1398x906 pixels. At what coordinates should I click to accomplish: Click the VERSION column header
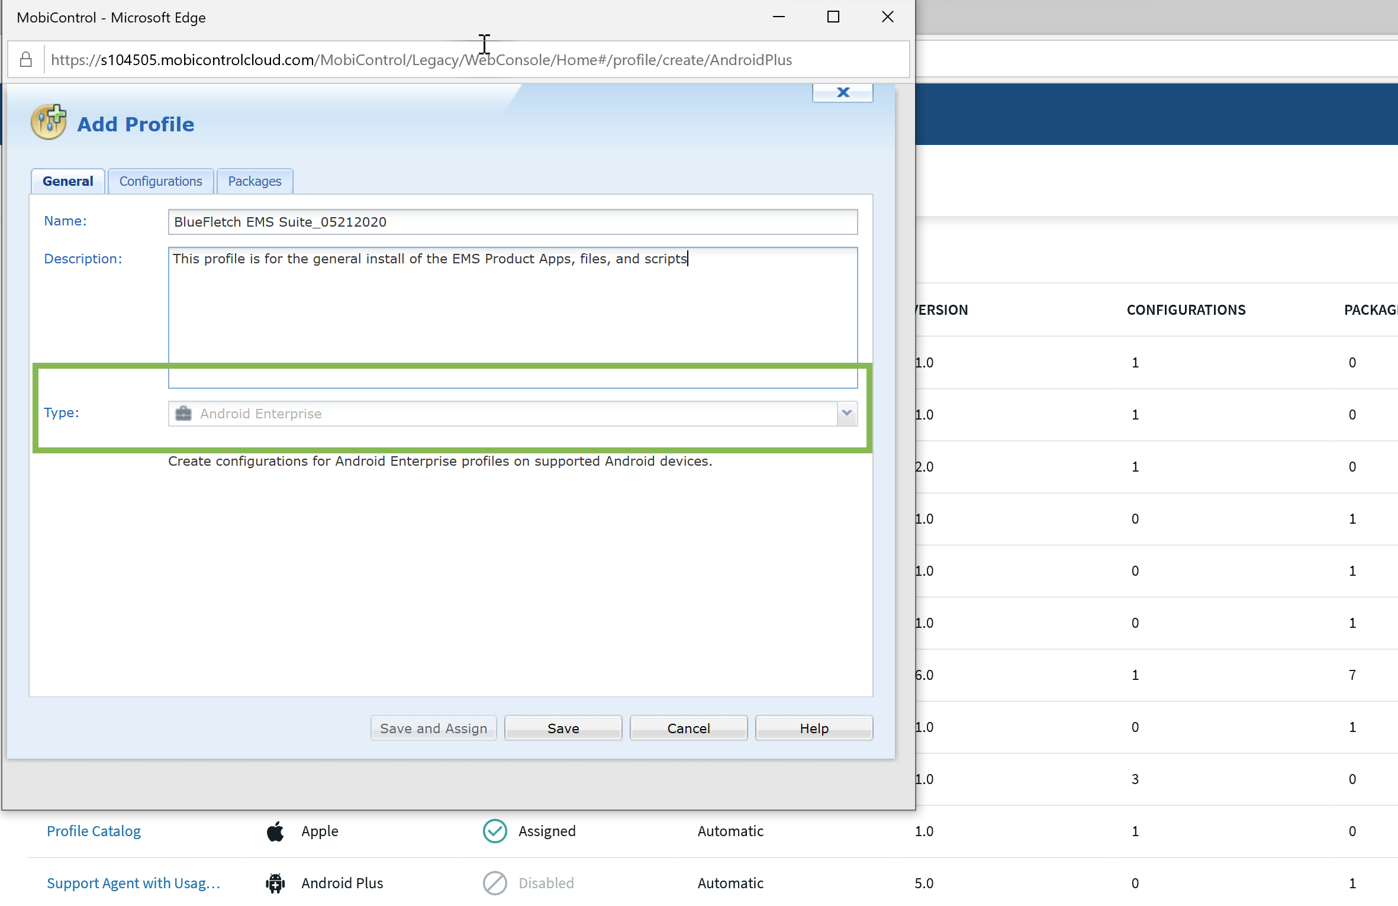(941, 309)
